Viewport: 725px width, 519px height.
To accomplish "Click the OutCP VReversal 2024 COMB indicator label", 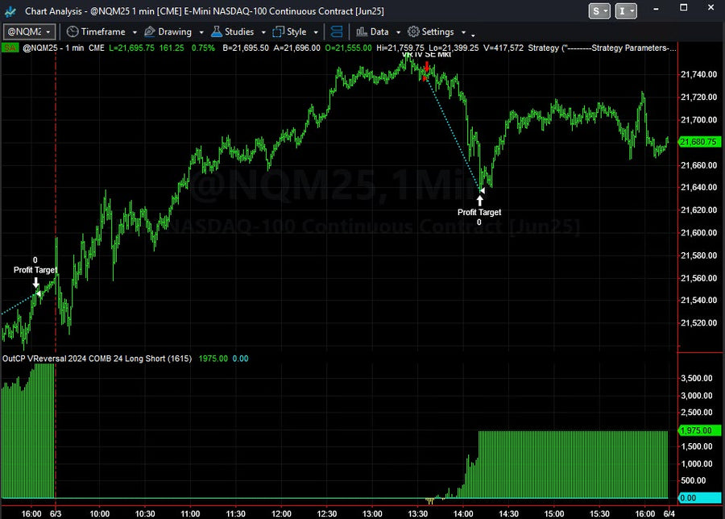I will 97,359.
